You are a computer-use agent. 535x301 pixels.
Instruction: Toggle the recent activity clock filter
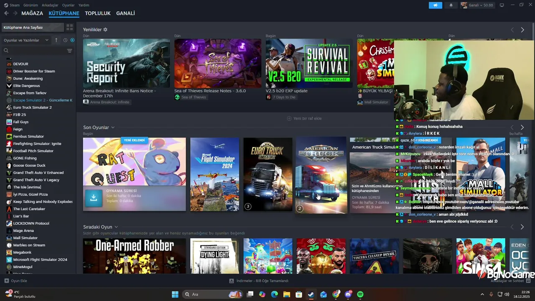coord(65,40)
